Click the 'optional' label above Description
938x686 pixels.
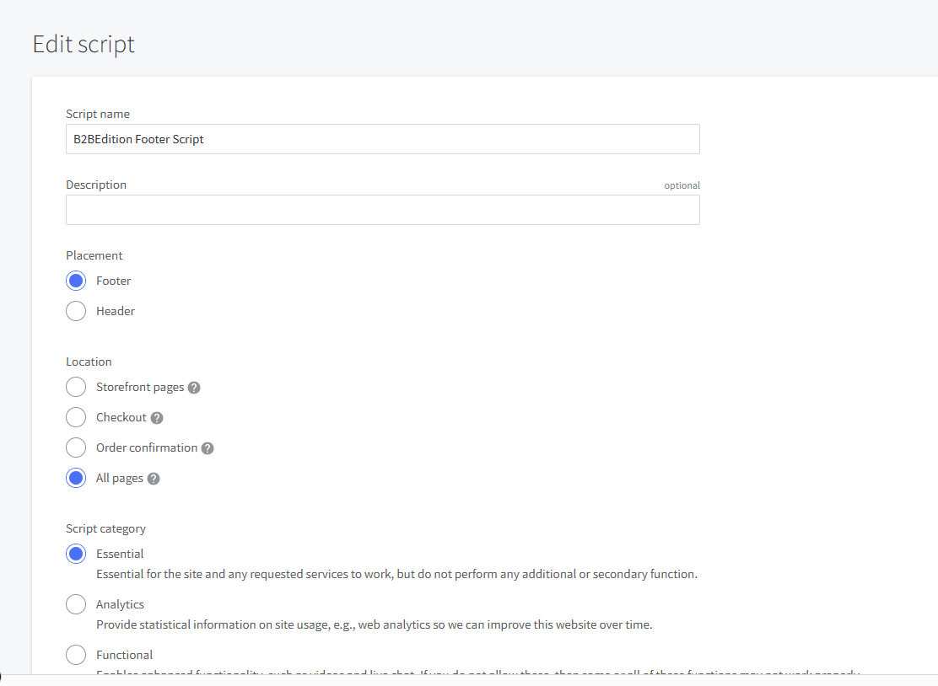(682, 185)
